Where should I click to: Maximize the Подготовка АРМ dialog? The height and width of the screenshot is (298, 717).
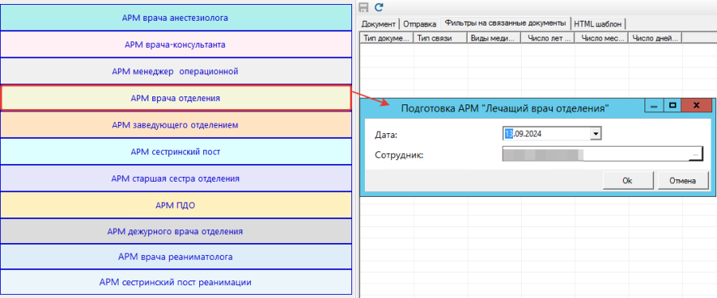tap(672, 105)
